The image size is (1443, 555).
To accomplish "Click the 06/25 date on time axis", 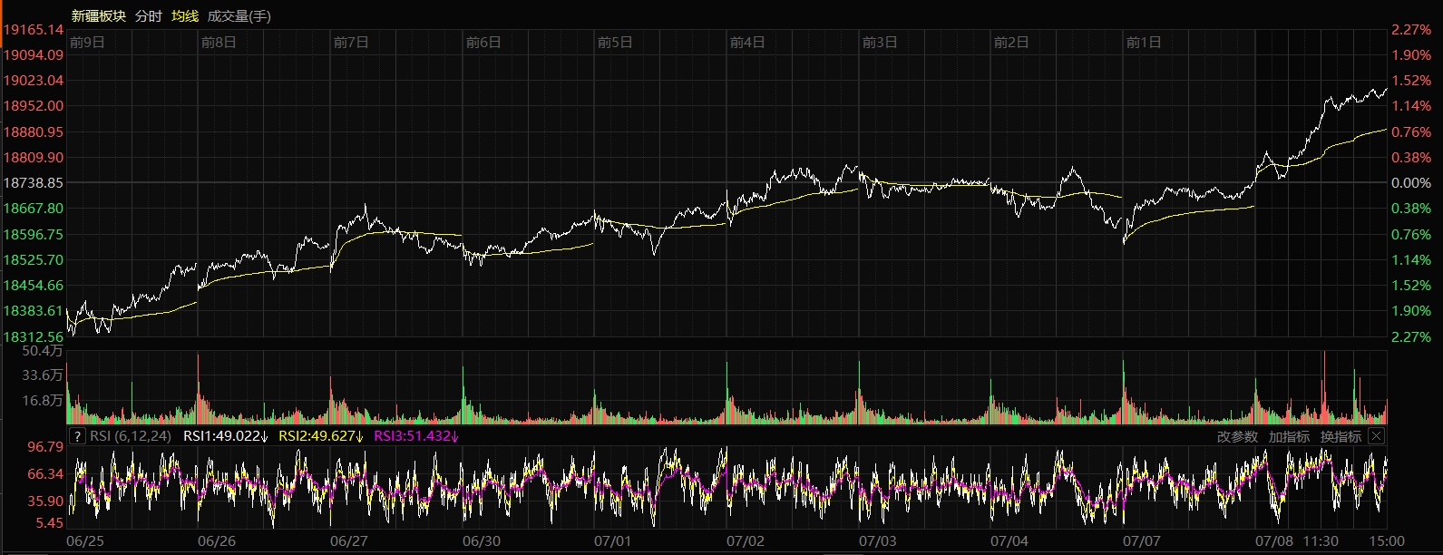I will click(x=85, y=541).
